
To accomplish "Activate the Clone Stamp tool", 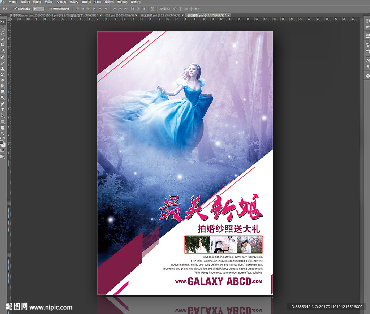I will (3, 68).
